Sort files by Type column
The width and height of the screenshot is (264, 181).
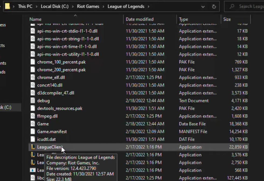point(183,19)
